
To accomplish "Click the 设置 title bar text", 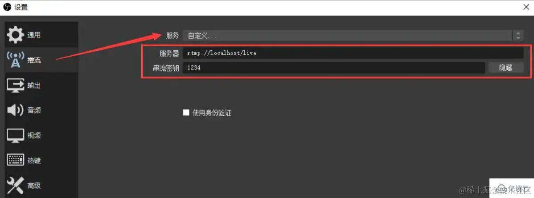I will tap(21, 8).
